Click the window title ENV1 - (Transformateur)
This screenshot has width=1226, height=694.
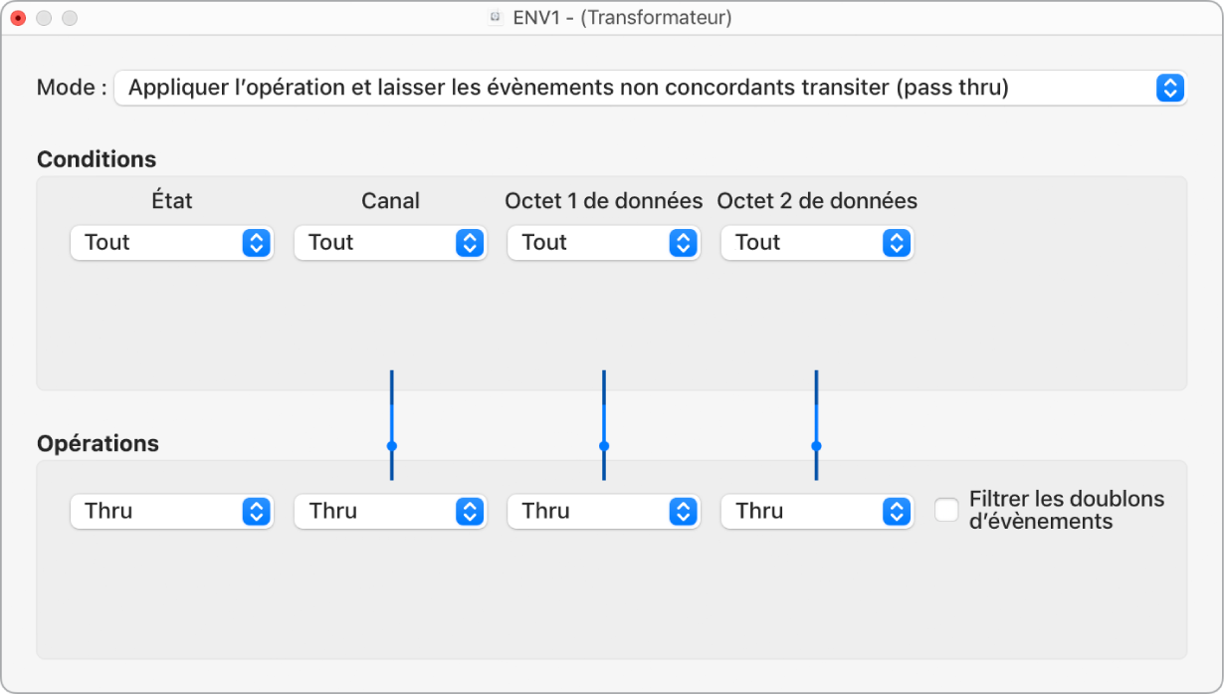(622, 18)
